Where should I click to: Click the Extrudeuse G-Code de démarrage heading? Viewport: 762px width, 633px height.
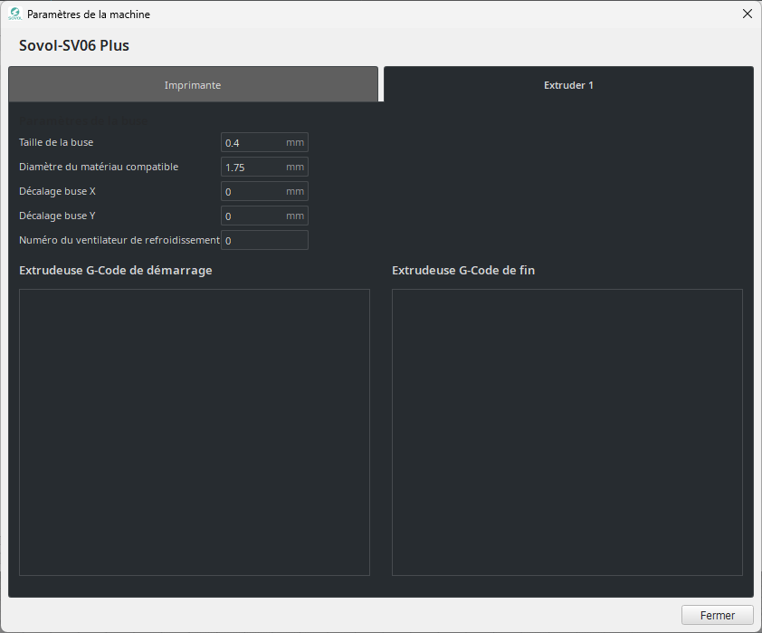point(116,270)
